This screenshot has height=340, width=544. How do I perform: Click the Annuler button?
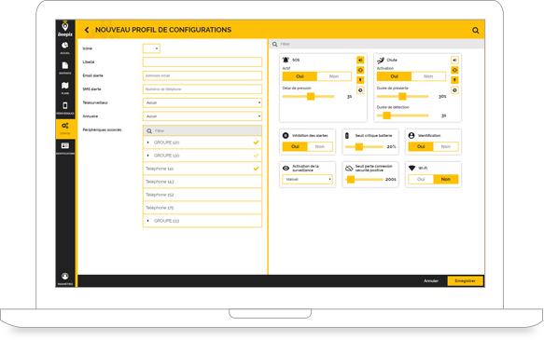[431, 280]
